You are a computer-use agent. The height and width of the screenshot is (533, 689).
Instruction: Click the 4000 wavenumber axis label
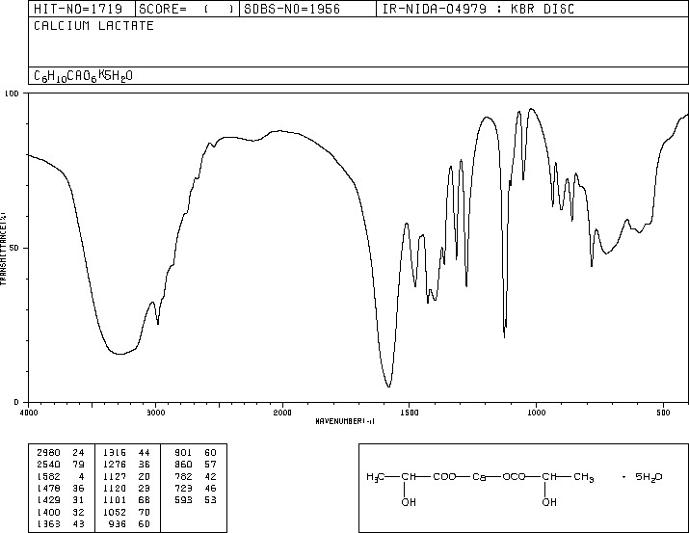click(x=29, y=413)
